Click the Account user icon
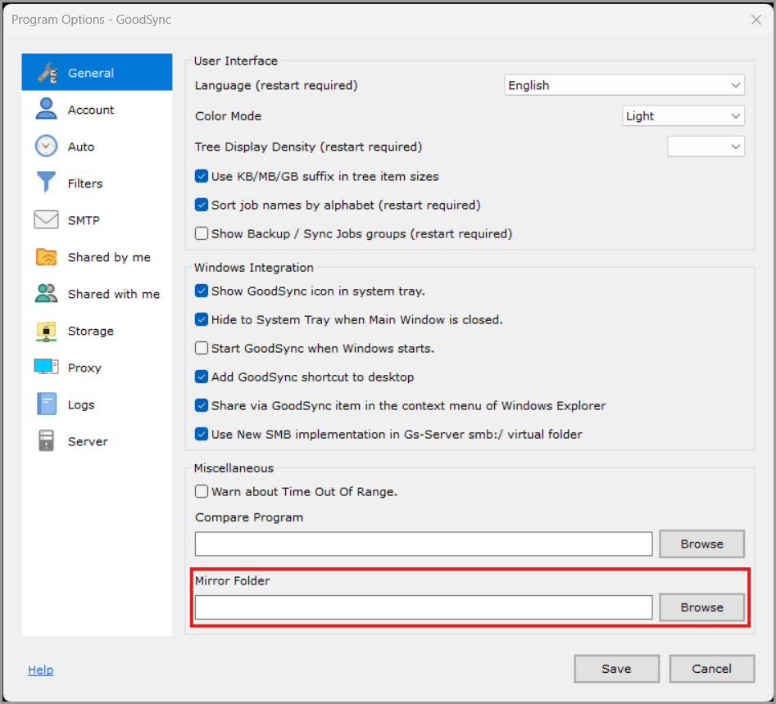Image resolution: width=776 pixels, height=704 pixels. (x=46, y=109)
